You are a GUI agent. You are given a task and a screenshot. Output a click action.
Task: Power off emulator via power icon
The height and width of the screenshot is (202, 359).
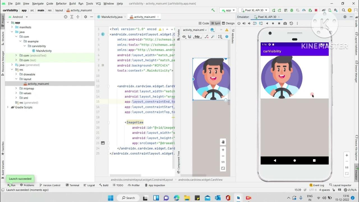(x=239, y=24)
